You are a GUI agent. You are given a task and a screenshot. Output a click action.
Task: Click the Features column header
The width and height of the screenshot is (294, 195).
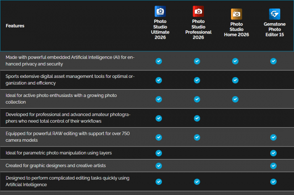(x=15, y=26)
